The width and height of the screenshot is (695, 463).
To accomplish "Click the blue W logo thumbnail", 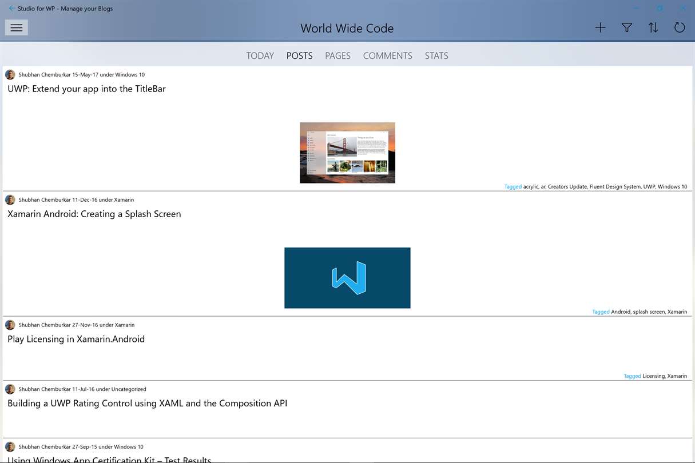I will point(347,278).
